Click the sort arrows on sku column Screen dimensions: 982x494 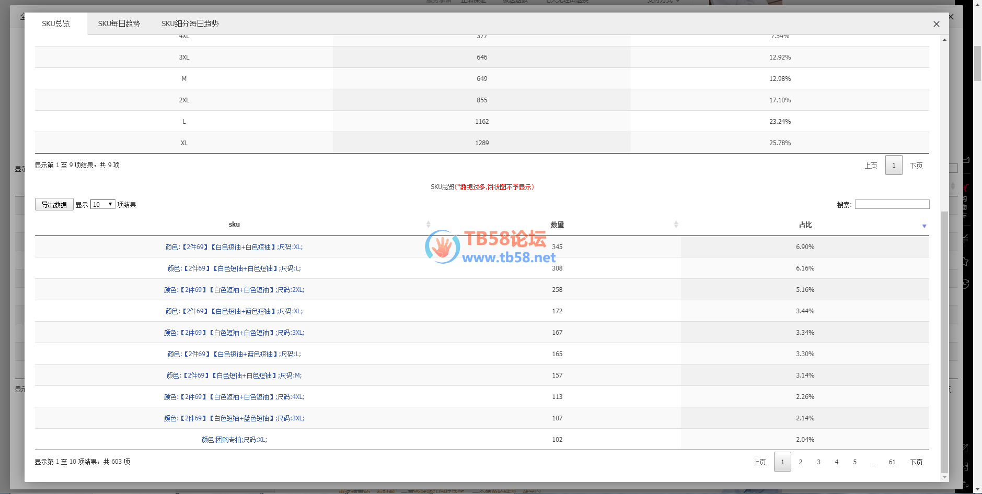pyautogui.click(x=428, y=225)
